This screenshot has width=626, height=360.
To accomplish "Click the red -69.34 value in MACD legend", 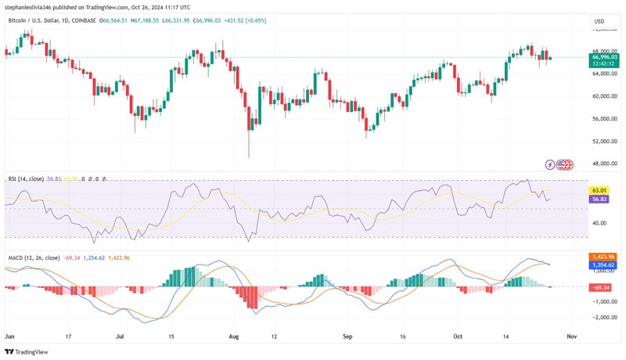I will [x=72, y=258].
